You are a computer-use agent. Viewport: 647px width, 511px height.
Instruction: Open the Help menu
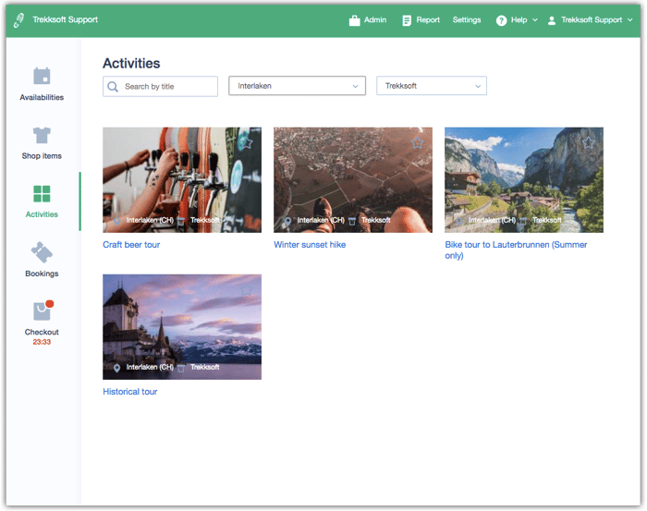517,20
